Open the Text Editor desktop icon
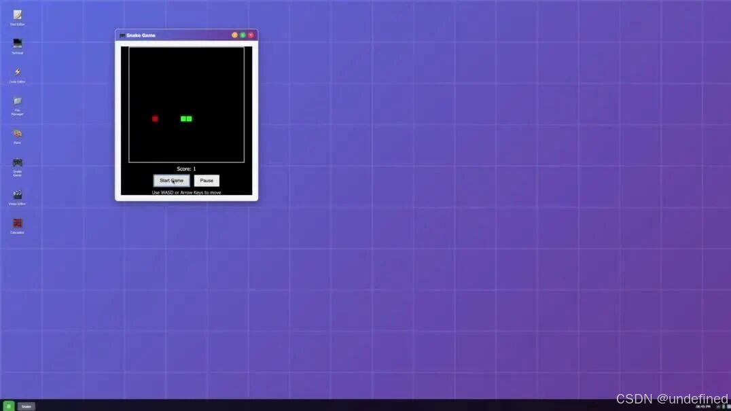Viewport: 731px width, 411px height. [17, 18]
